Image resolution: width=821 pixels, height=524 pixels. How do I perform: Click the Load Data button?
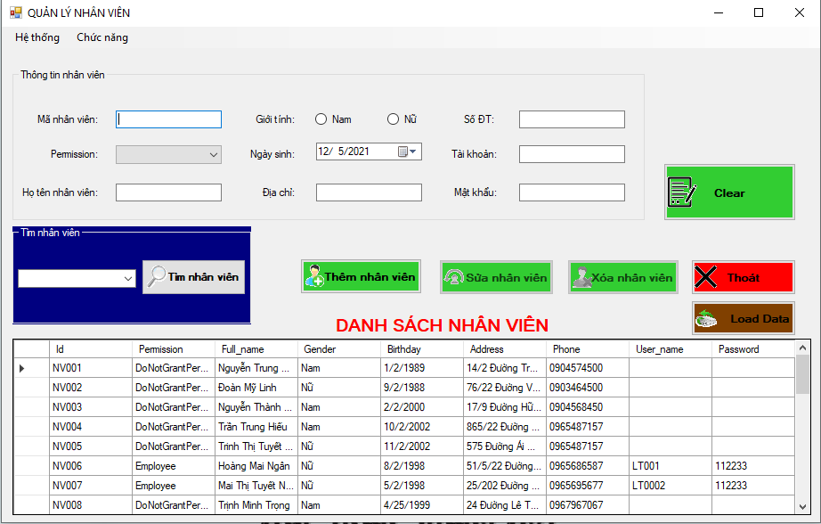pos(743,318)
